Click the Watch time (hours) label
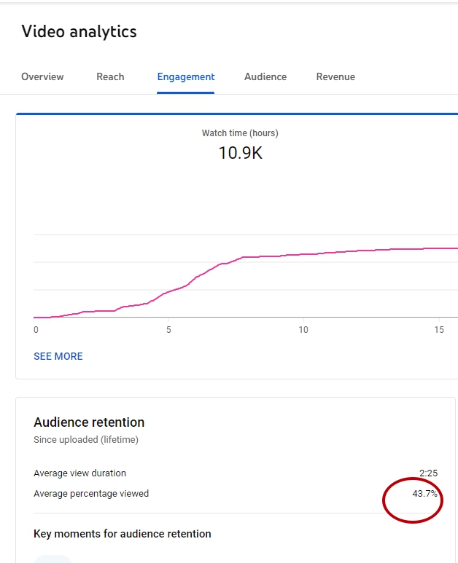Screen dimensions: 458x563 point(240,133)
